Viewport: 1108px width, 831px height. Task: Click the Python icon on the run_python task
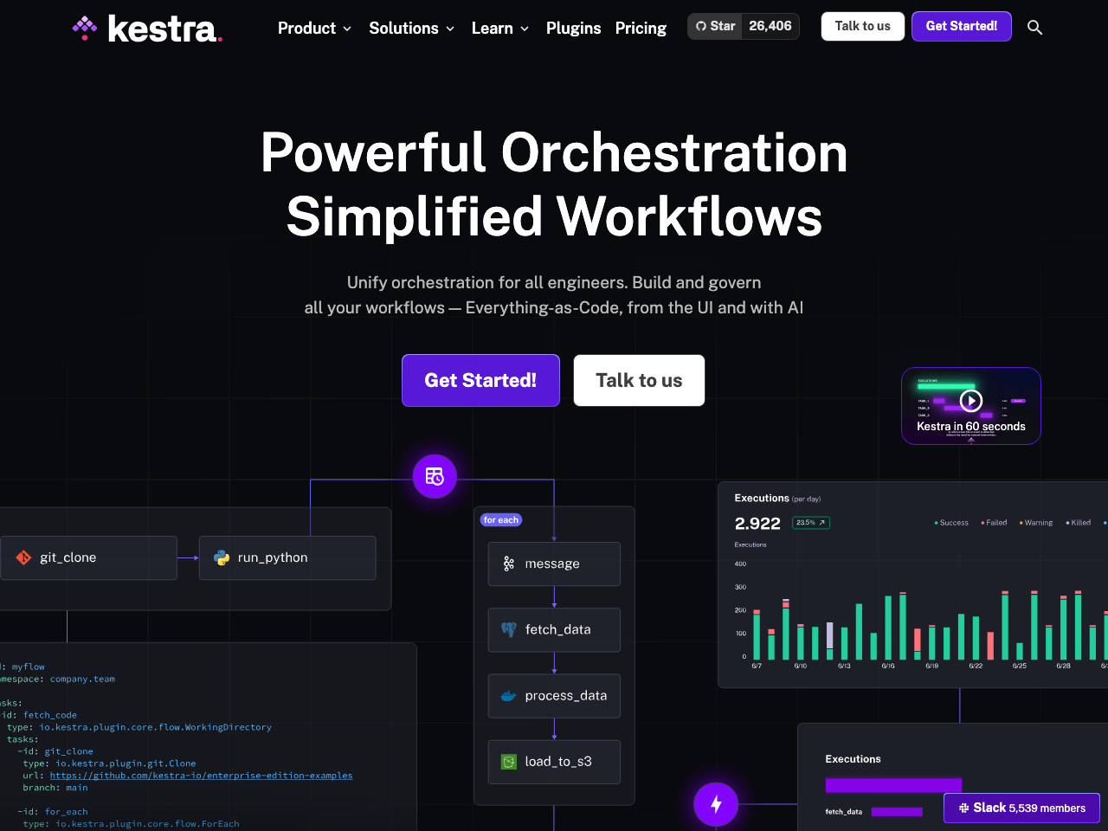point(222,557)
